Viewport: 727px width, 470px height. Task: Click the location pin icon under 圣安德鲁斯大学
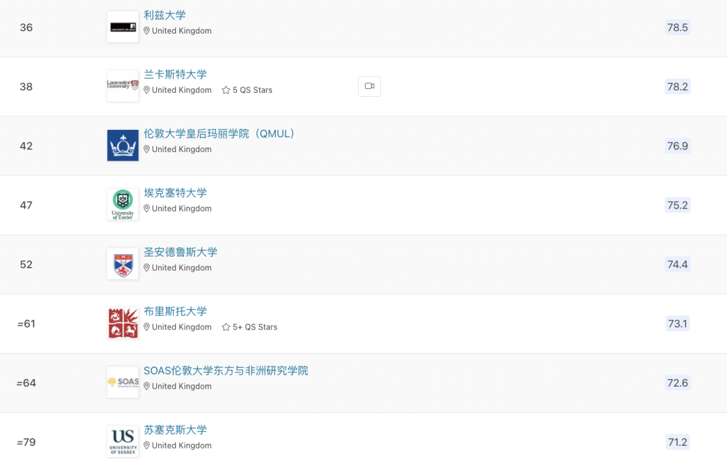pyautogui.click(x=147, y=268)
